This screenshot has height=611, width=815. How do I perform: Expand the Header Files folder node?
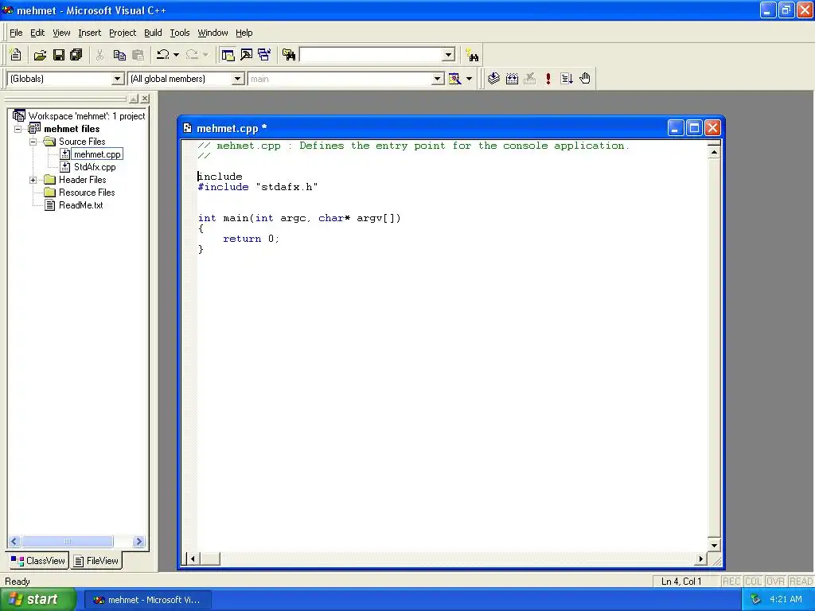(33, 180)
